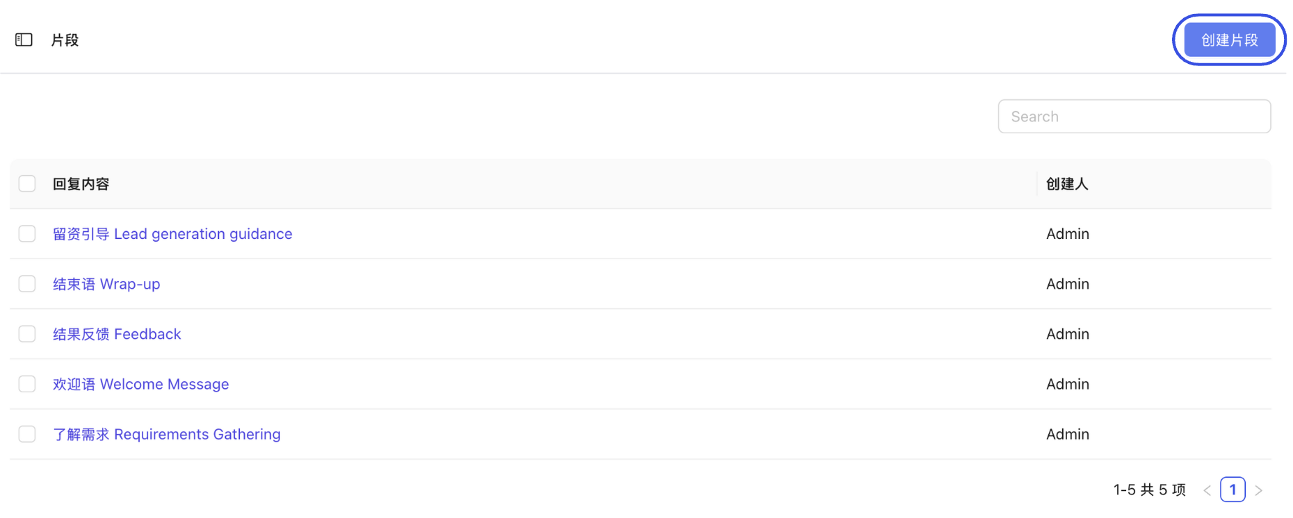The image size is (1293, 518).
Task: Check the Welcome Message row checkbox
Action: [27, 384]
